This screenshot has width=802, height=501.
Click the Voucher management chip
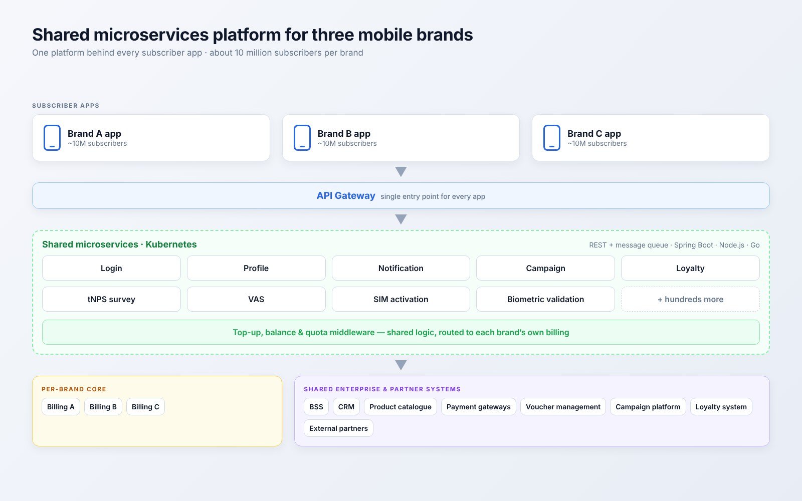[x=563, y=407]
